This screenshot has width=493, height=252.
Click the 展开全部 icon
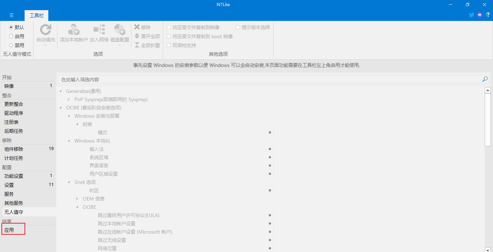tap(137, 36)
